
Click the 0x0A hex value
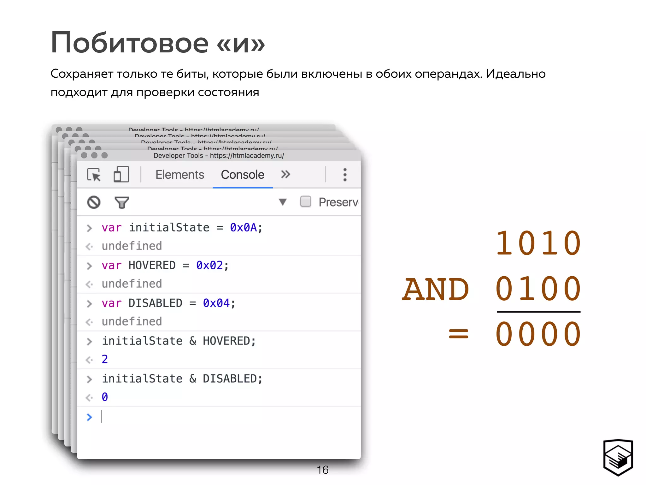[243, 227]
